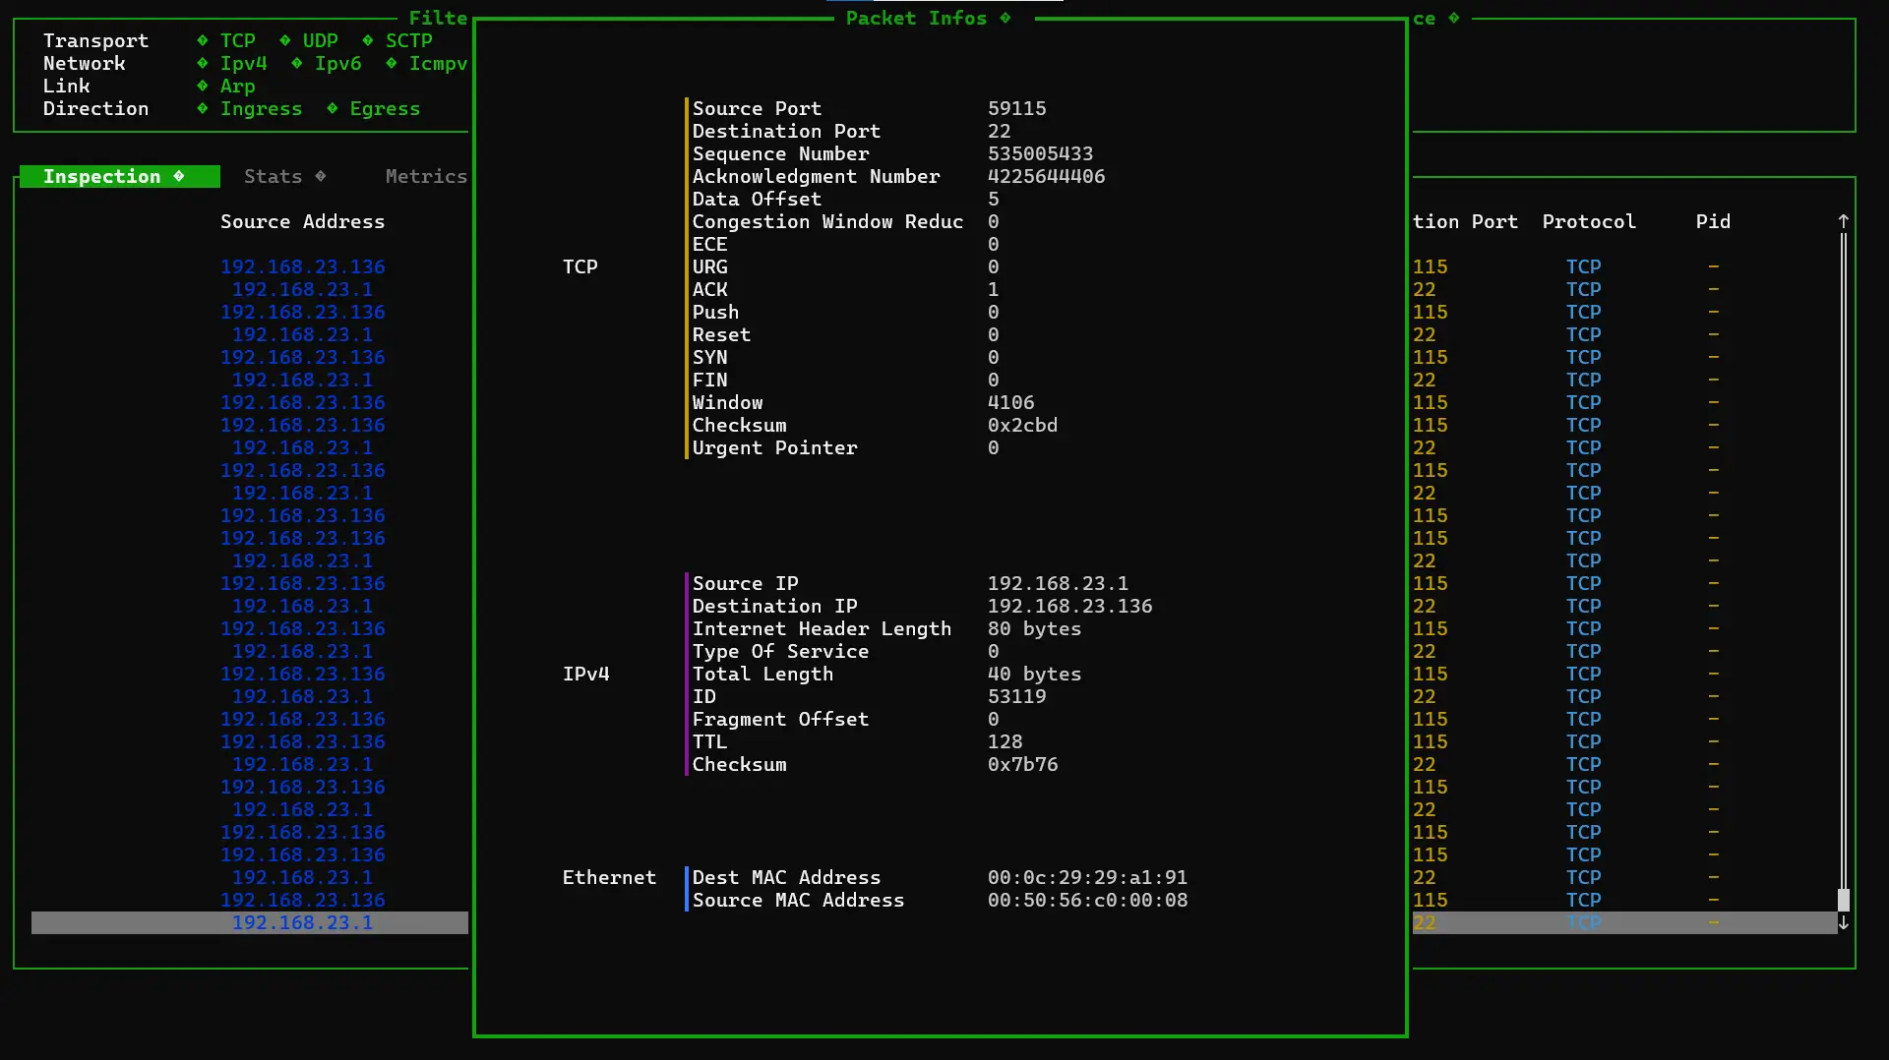Enable the Egress direction filter
The width and height of the screenshot is (1889, 1060).
tap(385, 108)
